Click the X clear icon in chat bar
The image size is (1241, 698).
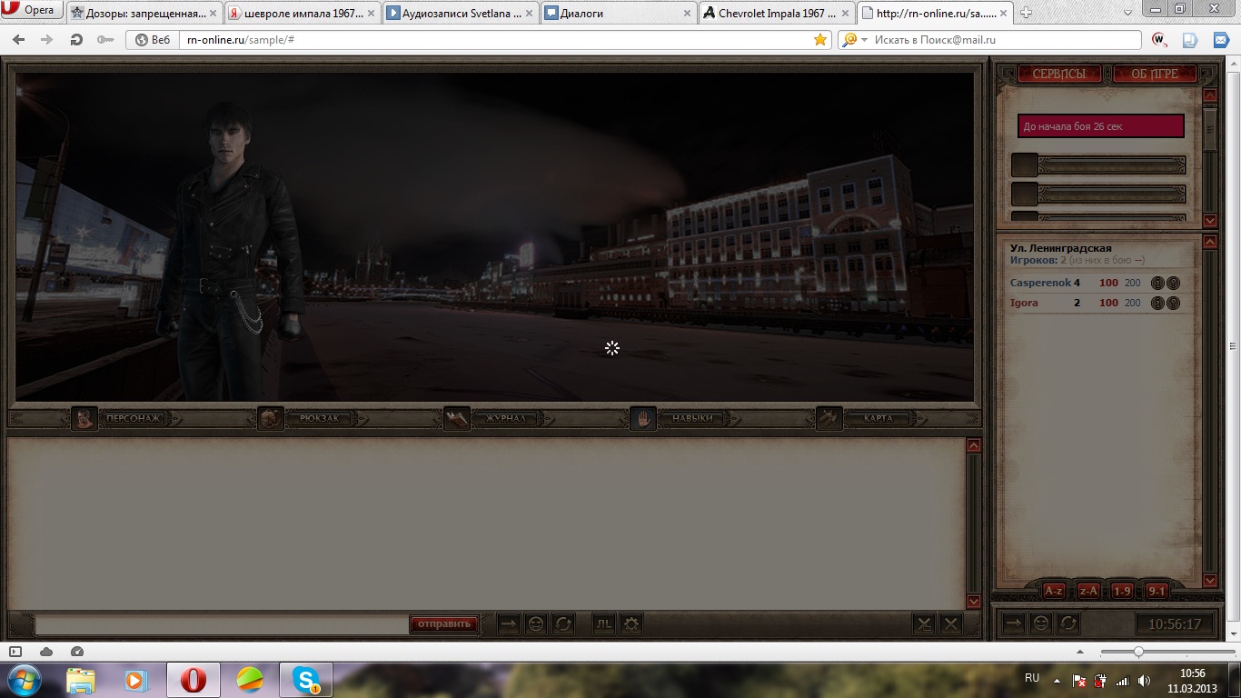[951, 624]
